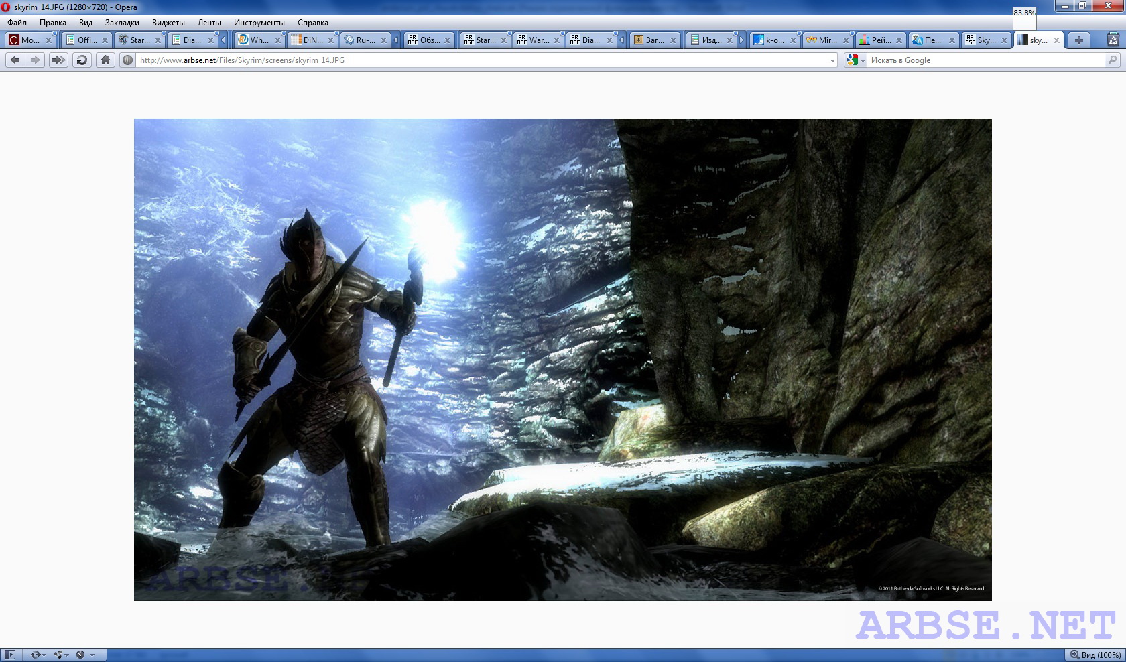Expand the tab group after the Изд... tab
The image size is (1126, 662).
[741, 40]
